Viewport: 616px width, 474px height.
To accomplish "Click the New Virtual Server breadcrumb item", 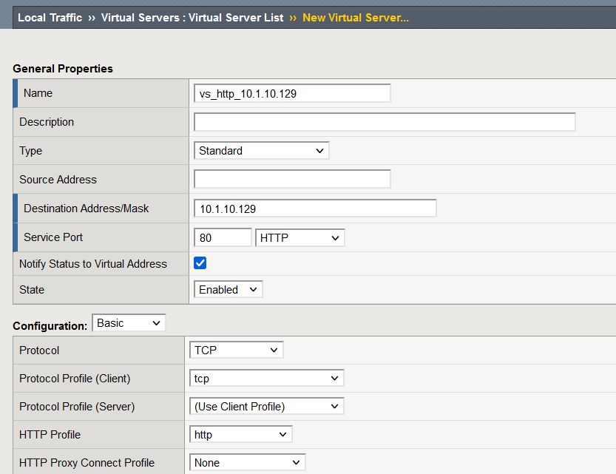I will tap(355, 18).
